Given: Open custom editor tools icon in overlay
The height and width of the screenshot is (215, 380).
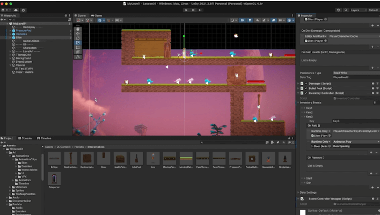Looking at the screenshot, I should pos(78,57).
